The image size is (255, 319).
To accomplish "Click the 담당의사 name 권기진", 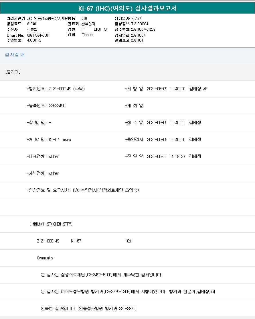I will coord(136,18).
